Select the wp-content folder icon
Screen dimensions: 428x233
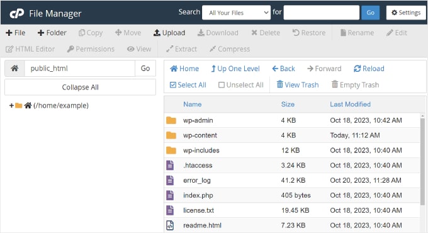(171, 135)
